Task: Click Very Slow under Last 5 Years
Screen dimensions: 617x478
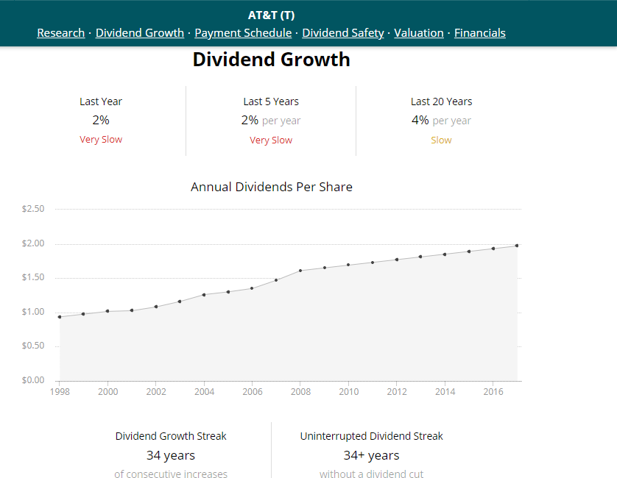Action: coord(271,140)
